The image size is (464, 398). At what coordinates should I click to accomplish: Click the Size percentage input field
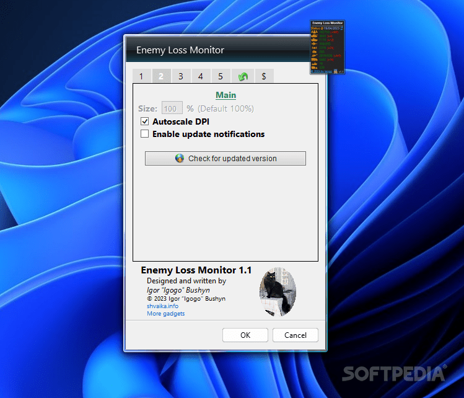[172, 108]
